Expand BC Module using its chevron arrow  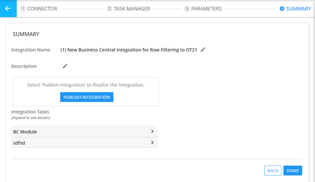152,131
